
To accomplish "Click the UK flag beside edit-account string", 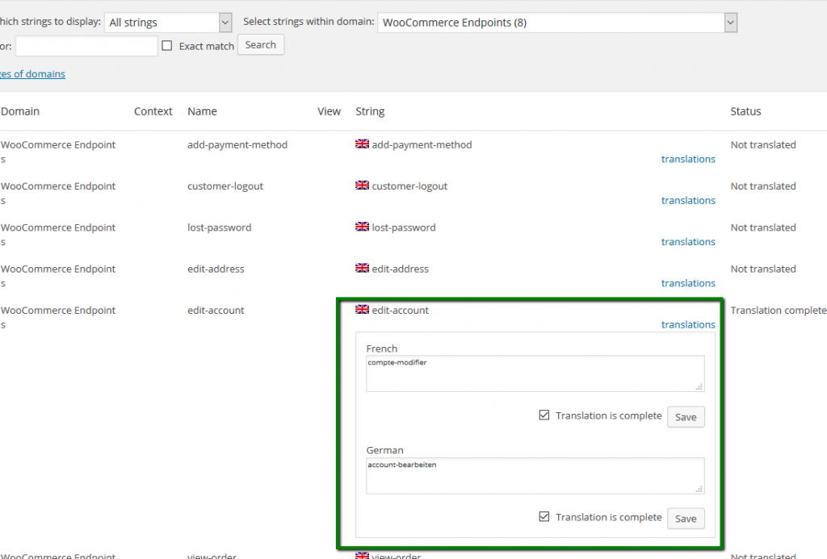I will click(362, 309).
